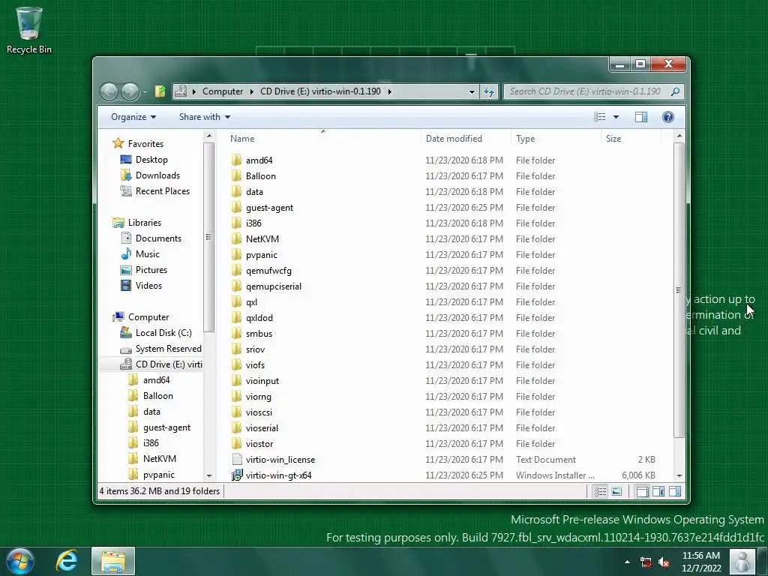Click CD Drive (E:) segment in address bar
768x576 pixels.
pyautogui.click(x=320, y=91)
